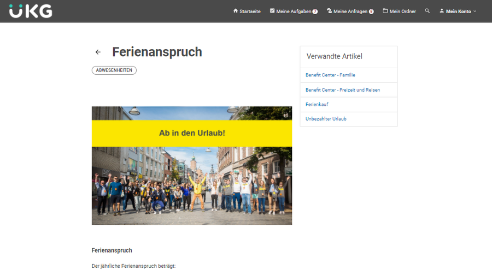Click the Meine Anfragen requests icon

329,11
